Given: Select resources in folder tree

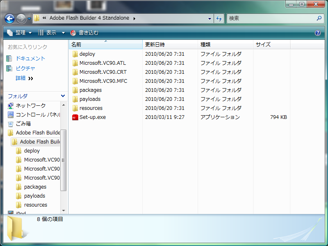Looking at the screenshot, I should [x=36, y=205].
